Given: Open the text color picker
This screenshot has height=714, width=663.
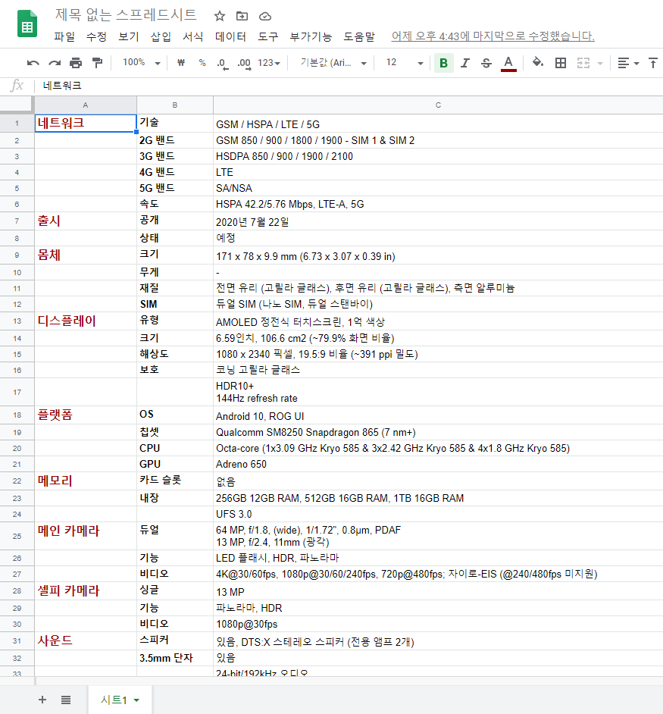Looking at the screenshot, I should point(508,64).
